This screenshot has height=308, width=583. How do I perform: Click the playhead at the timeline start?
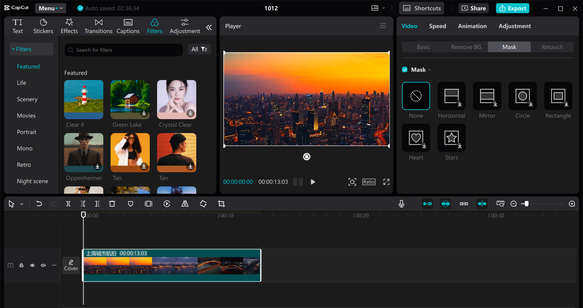tap(83, 214)
